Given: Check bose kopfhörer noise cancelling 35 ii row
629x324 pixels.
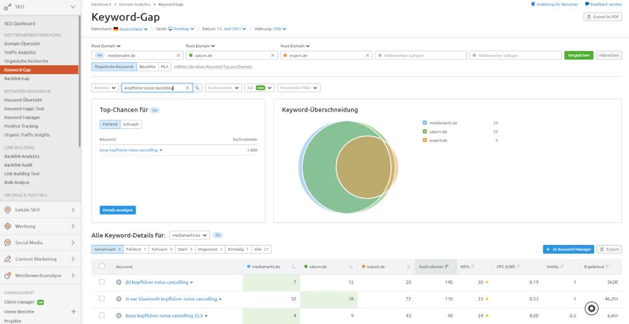Looking at the screenshot, I should 102,315.
